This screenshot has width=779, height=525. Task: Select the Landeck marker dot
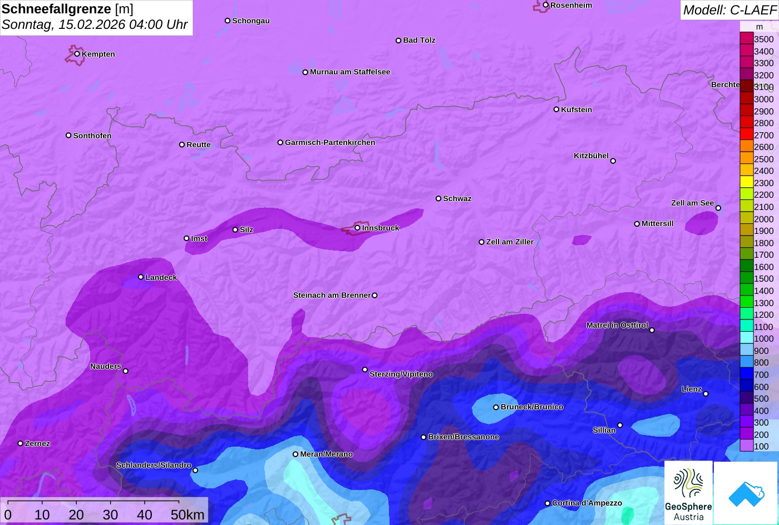pyautogui.click(x=141, y=277)
